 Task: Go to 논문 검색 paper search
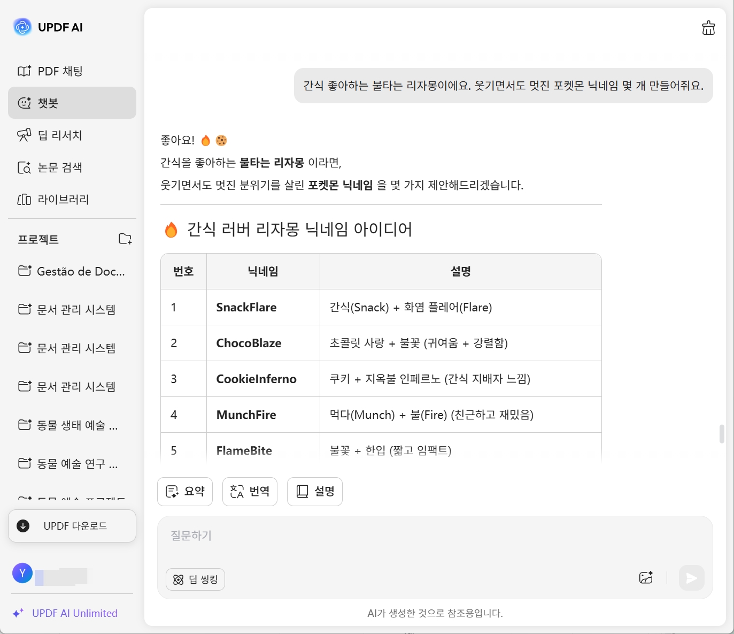tap(60, 167)
